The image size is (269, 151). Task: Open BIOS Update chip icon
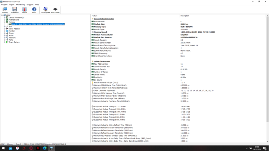55,10
